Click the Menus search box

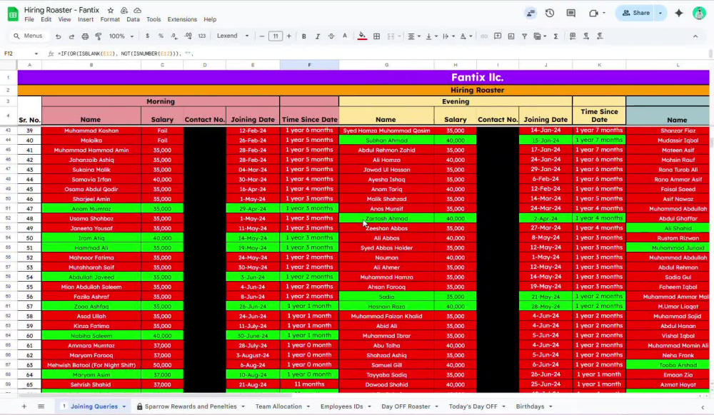(x=29, y=36)
